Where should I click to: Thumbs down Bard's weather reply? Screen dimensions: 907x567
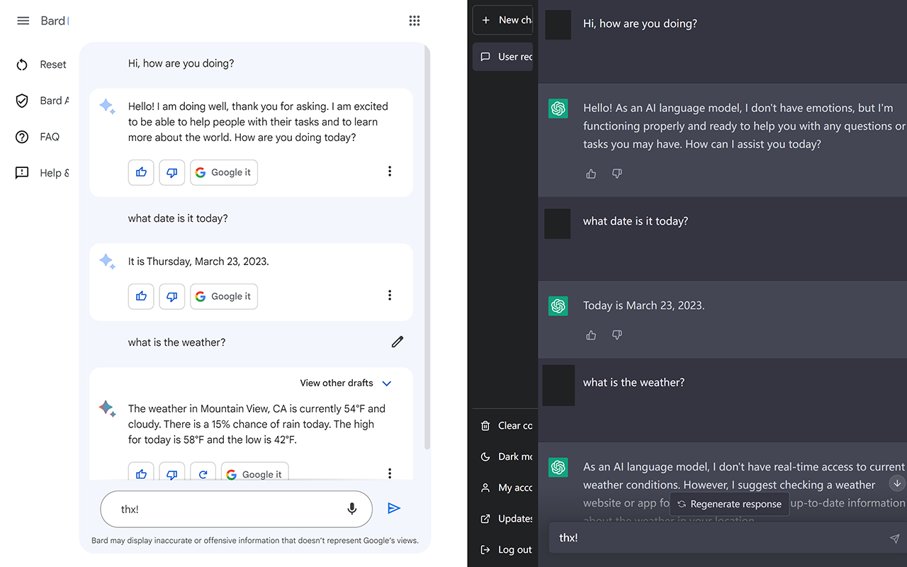click(x=172, y=472)
